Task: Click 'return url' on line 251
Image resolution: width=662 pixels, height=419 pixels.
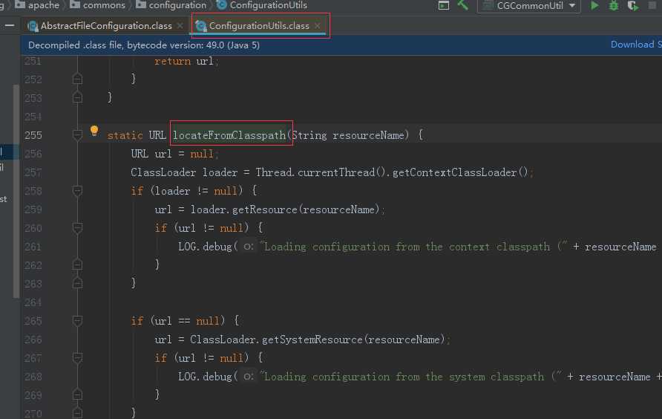Action: (183, 62)
